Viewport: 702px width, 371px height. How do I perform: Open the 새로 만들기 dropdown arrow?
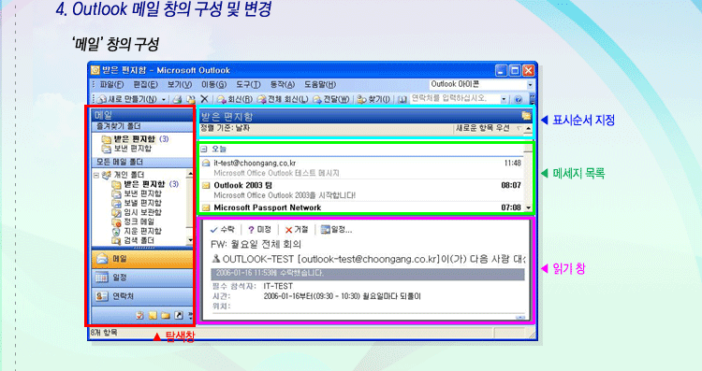point(164,99)
